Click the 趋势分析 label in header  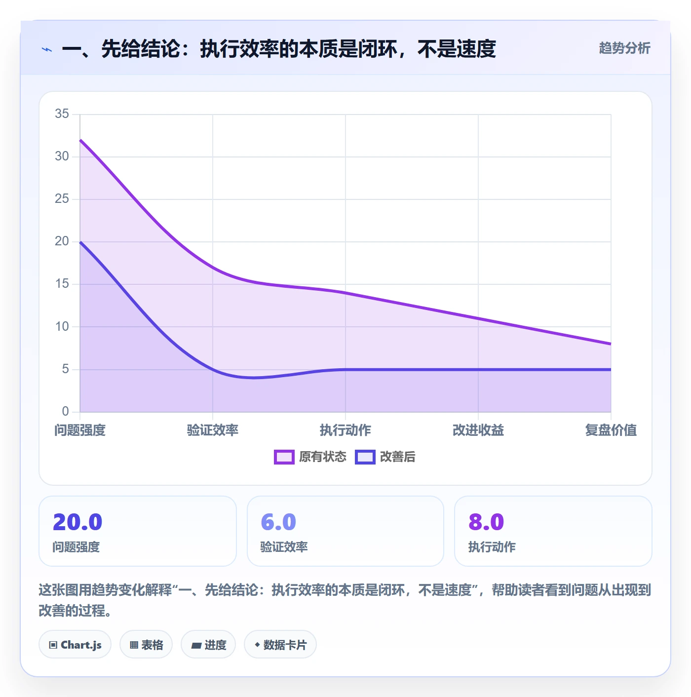click(x=624, y=48)
